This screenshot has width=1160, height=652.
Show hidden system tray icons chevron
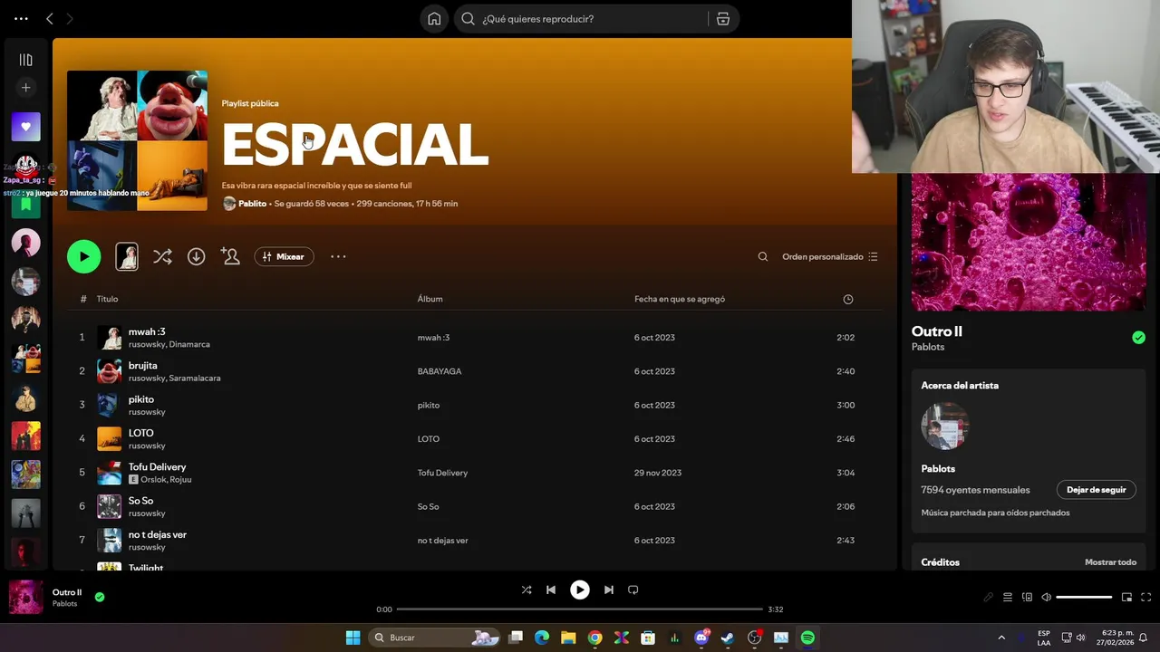coord(1001,638)
